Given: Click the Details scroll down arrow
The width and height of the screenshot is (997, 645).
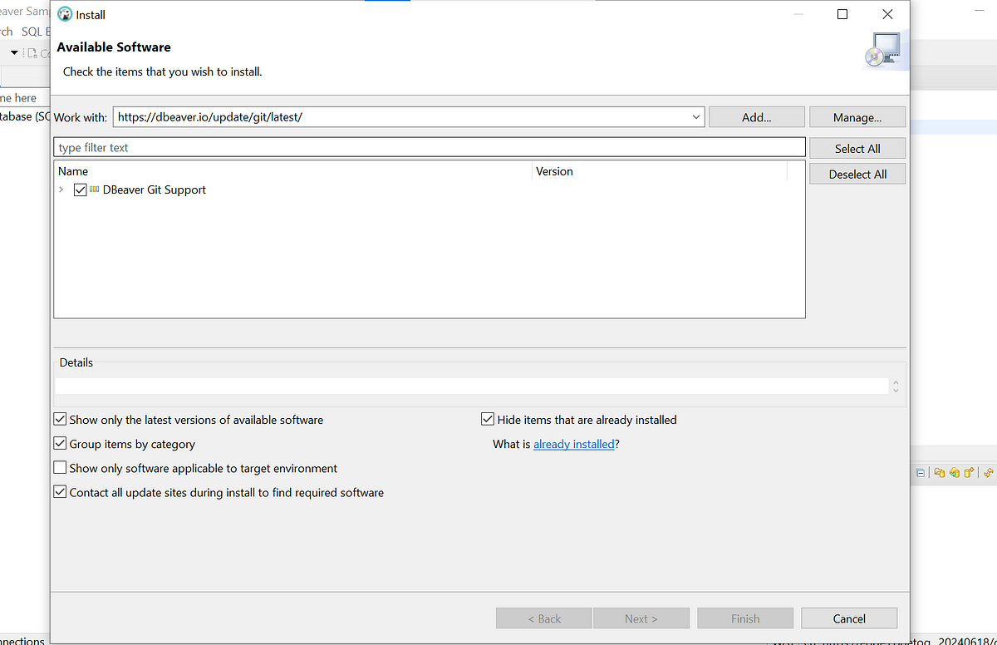Looking at the screenshot, I should pyautogui.click(x=895, y=390).
